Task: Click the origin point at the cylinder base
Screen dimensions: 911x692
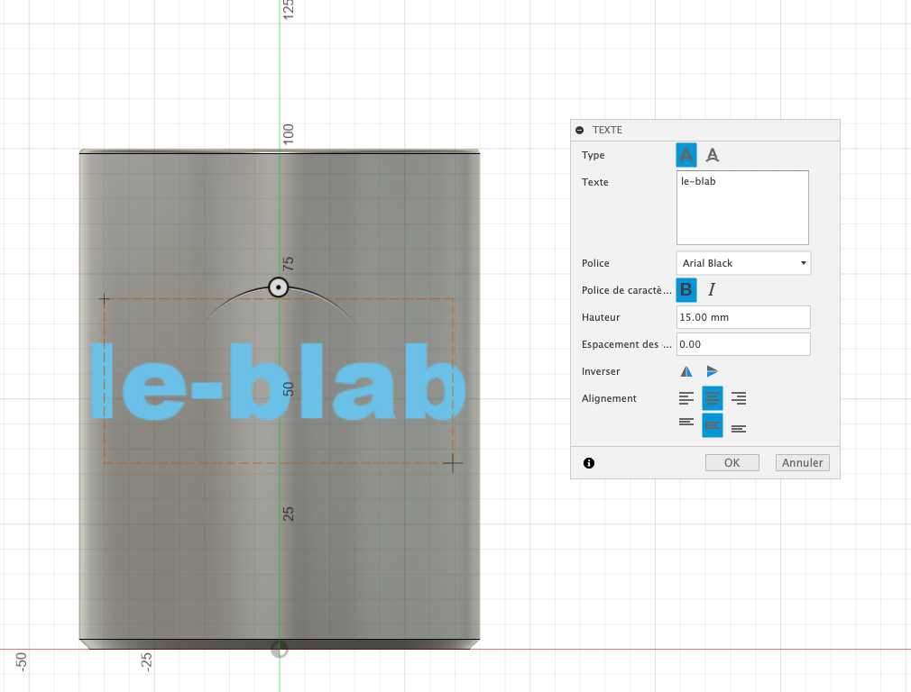Action: click(280, 649)
